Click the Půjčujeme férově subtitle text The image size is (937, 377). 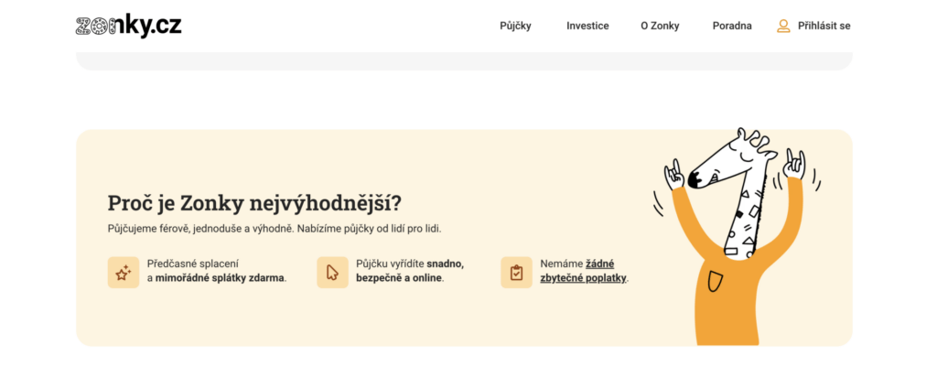[275, 229]
